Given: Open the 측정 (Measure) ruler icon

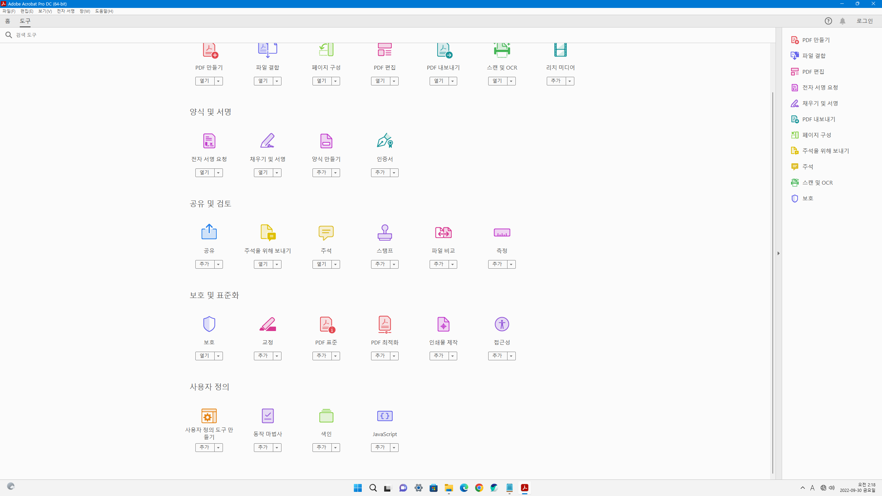Looking at the screenshot, I should 502,232.
